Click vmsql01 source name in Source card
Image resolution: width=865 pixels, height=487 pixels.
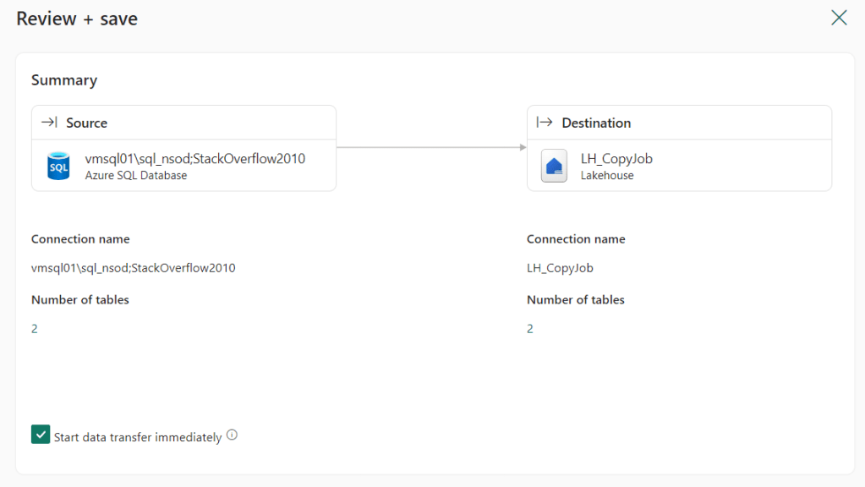[x=194, y=158]
